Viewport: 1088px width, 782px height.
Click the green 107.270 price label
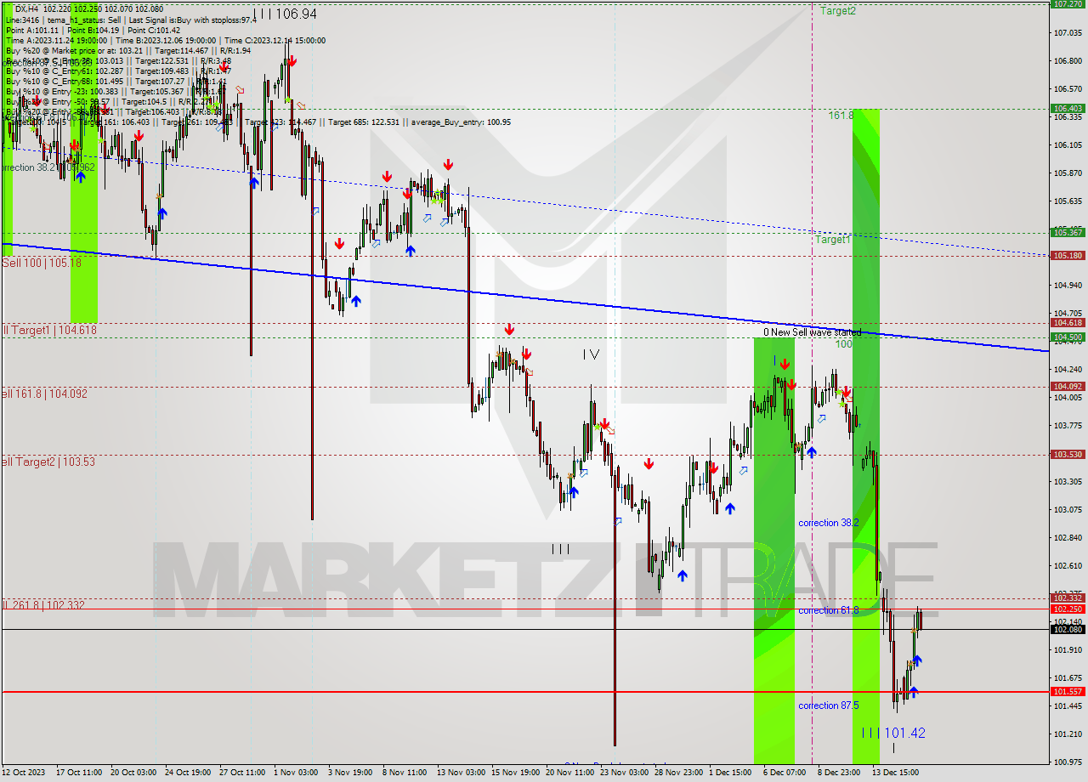click(x=1068, y=3)
